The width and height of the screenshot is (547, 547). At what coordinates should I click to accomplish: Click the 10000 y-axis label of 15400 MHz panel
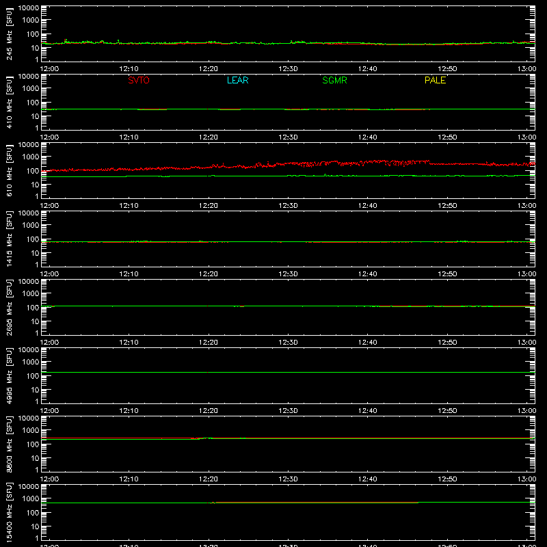[x=29, y=487]
